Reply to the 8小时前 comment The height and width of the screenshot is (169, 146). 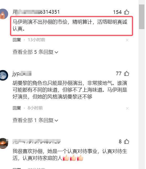pyautogui.click(x=17, y=108)
